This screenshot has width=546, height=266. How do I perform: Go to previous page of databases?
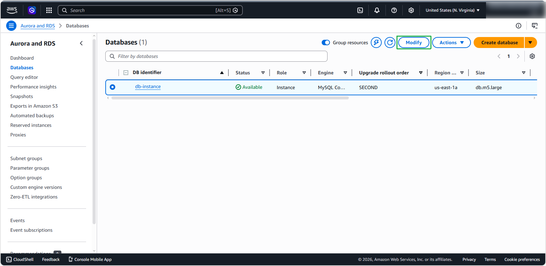click(x=499, y=56)
